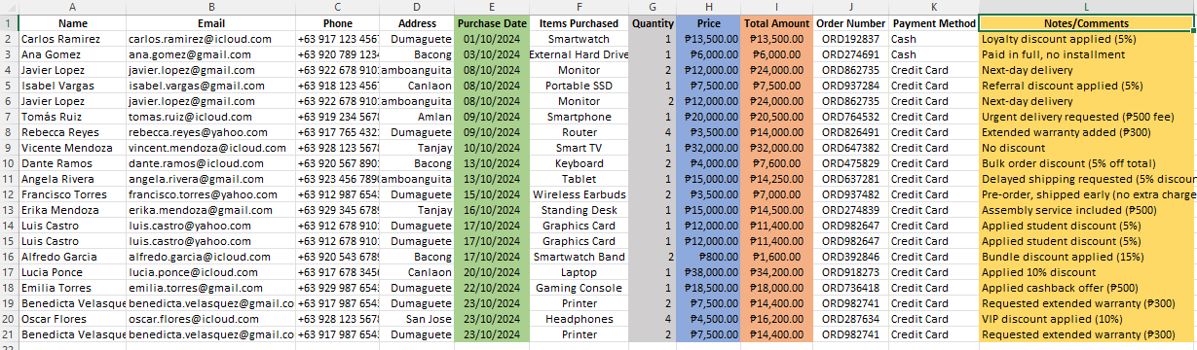Viewport: 1197px width, 350px height.
Task: Select row 21 header
Action: coord(9,334)
